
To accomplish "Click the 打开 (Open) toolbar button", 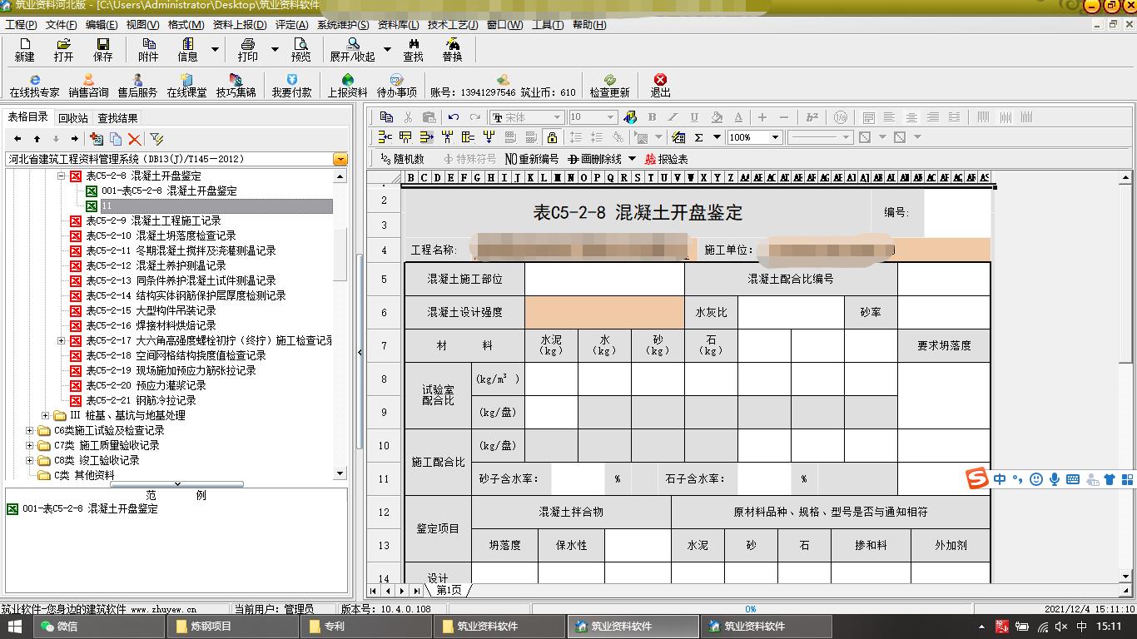I will click(63, 50).
